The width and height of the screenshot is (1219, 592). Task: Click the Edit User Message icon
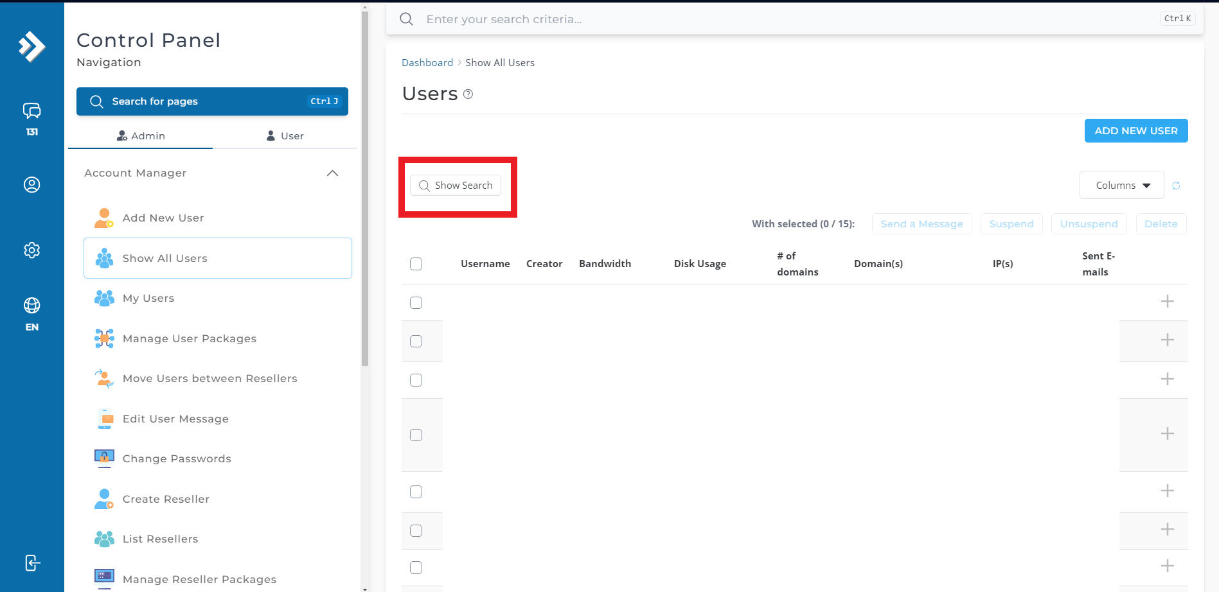click(x=104, y=419)
